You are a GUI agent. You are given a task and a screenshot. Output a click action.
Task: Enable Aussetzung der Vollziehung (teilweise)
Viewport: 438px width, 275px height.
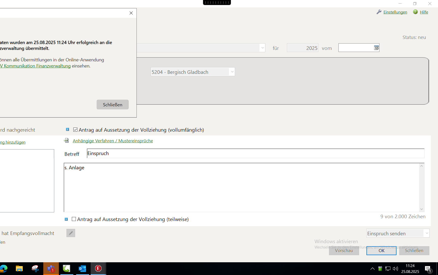click(74, 219)
